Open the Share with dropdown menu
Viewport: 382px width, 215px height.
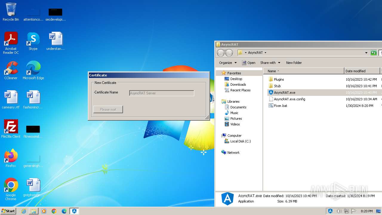pyautogui.click(x=270, y=63)
